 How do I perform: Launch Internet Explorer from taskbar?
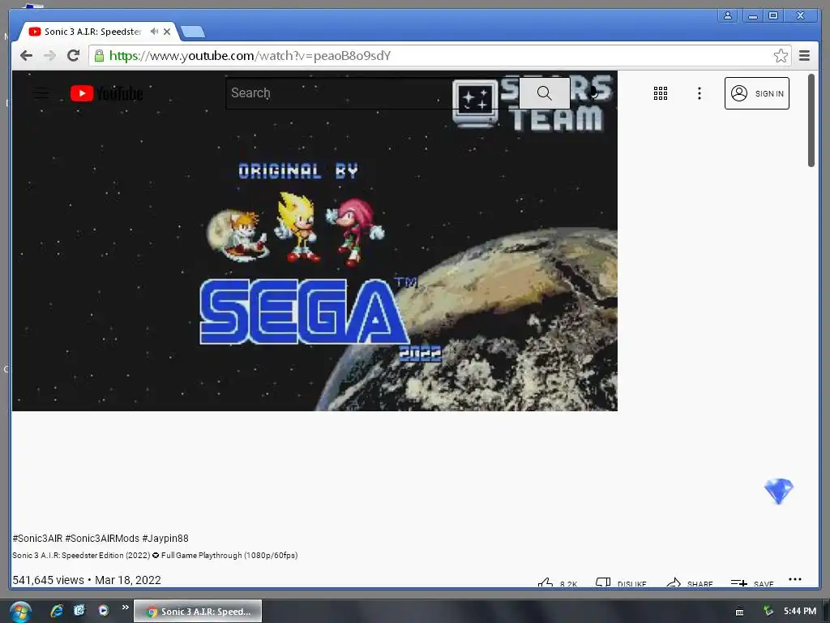[x=56, y=611]
